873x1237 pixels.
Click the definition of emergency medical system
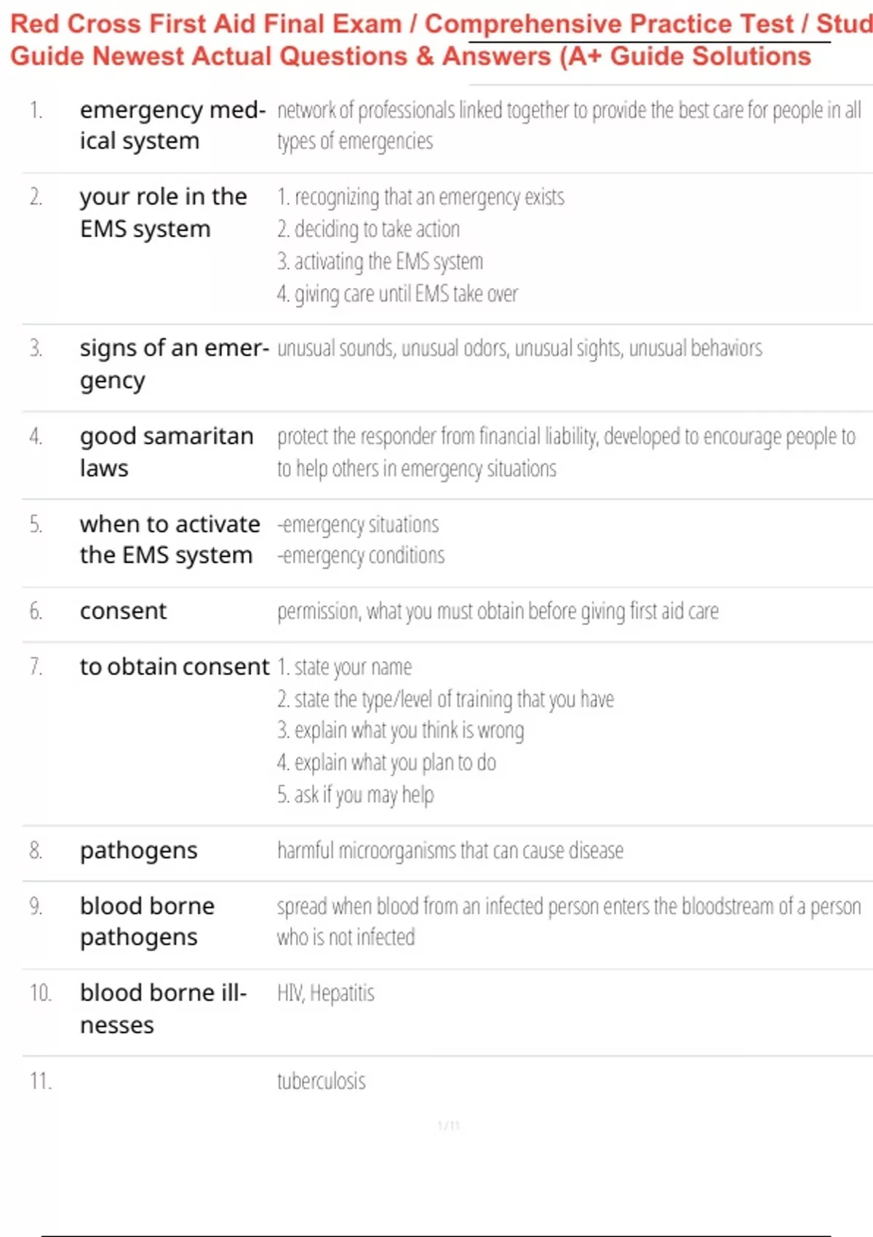(569, 125)
